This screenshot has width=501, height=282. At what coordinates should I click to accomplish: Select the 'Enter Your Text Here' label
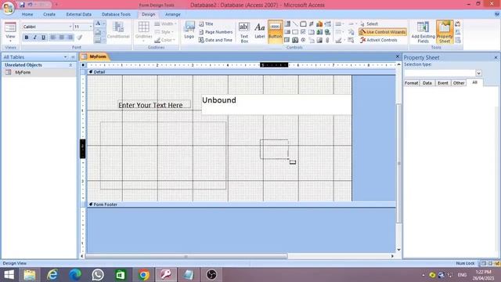tap(154, 105)
